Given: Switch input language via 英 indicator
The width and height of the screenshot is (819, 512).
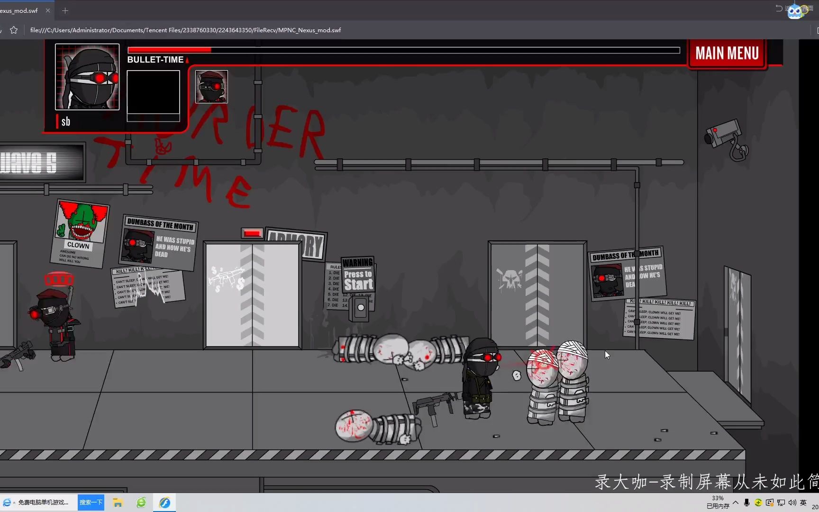Looking at the screenshot, I should tap(803, 503).
